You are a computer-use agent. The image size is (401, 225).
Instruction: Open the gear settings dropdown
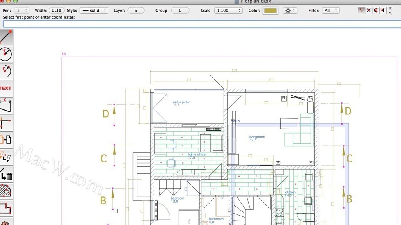pyautogui.click(x=290, y=11)
